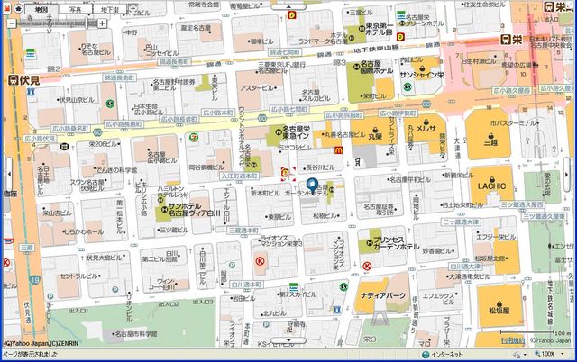Viewport: 577px width, 362px height.
Task: Click the 白川通本町 intersection label
Action: [246, 285]
